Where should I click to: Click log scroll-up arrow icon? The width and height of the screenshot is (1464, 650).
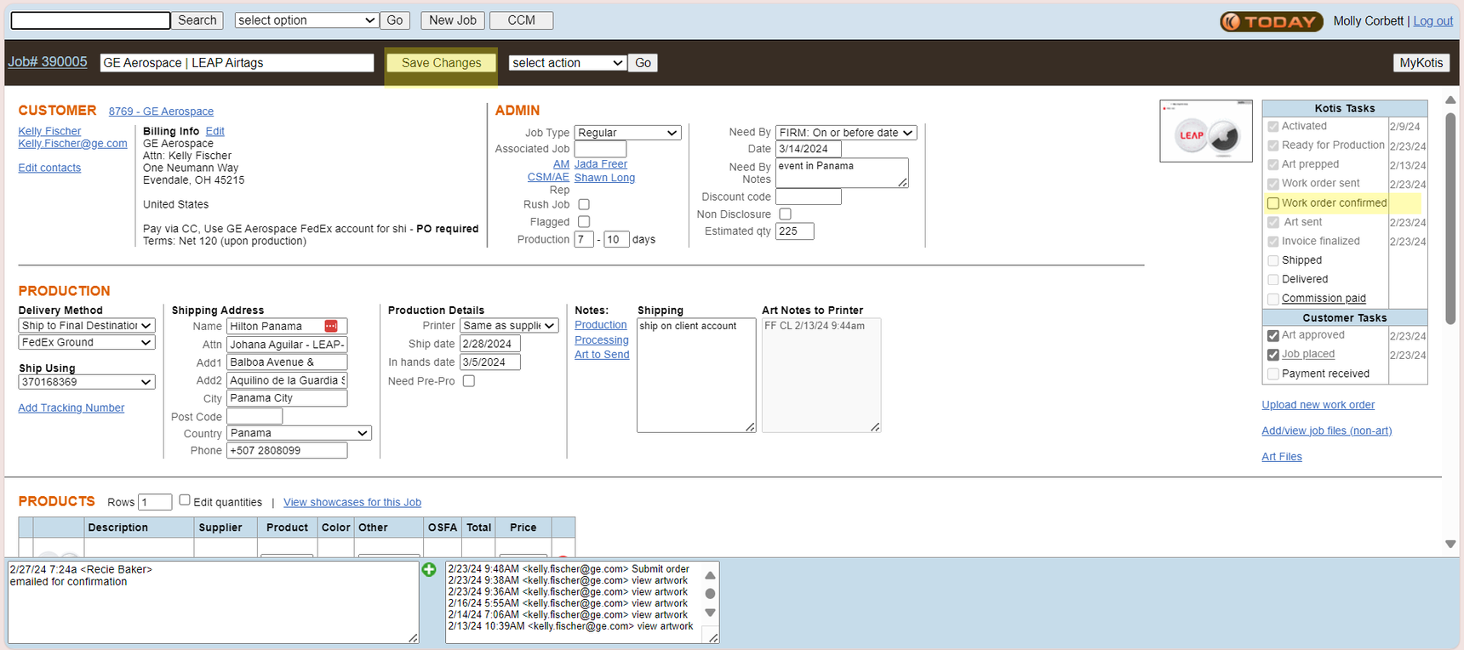(710, 576)
